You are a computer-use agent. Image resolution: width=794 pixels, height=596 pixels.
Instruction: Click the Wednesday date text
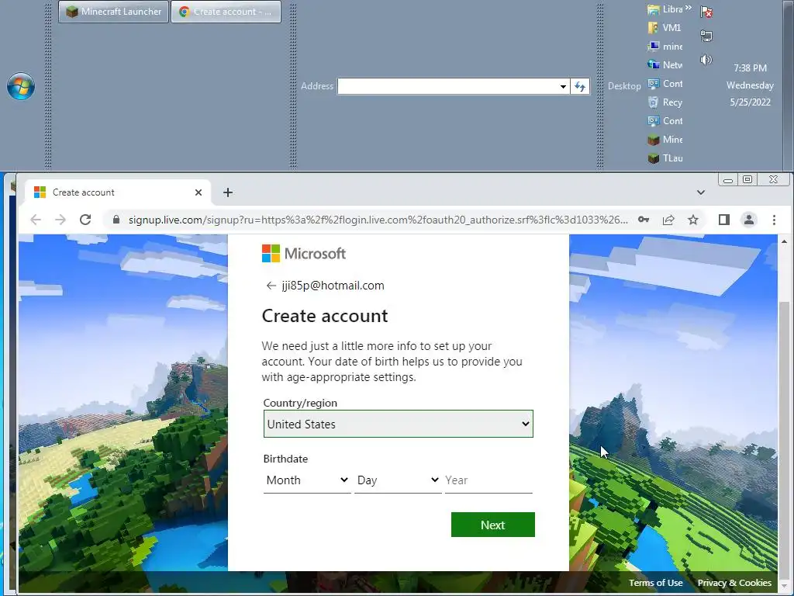(x=750, y=85)
